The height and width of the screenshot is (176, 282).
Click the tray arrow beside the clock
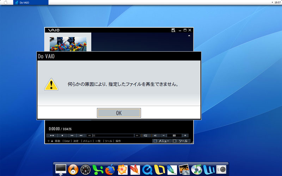pyautogui.click(x=272, y=2)
